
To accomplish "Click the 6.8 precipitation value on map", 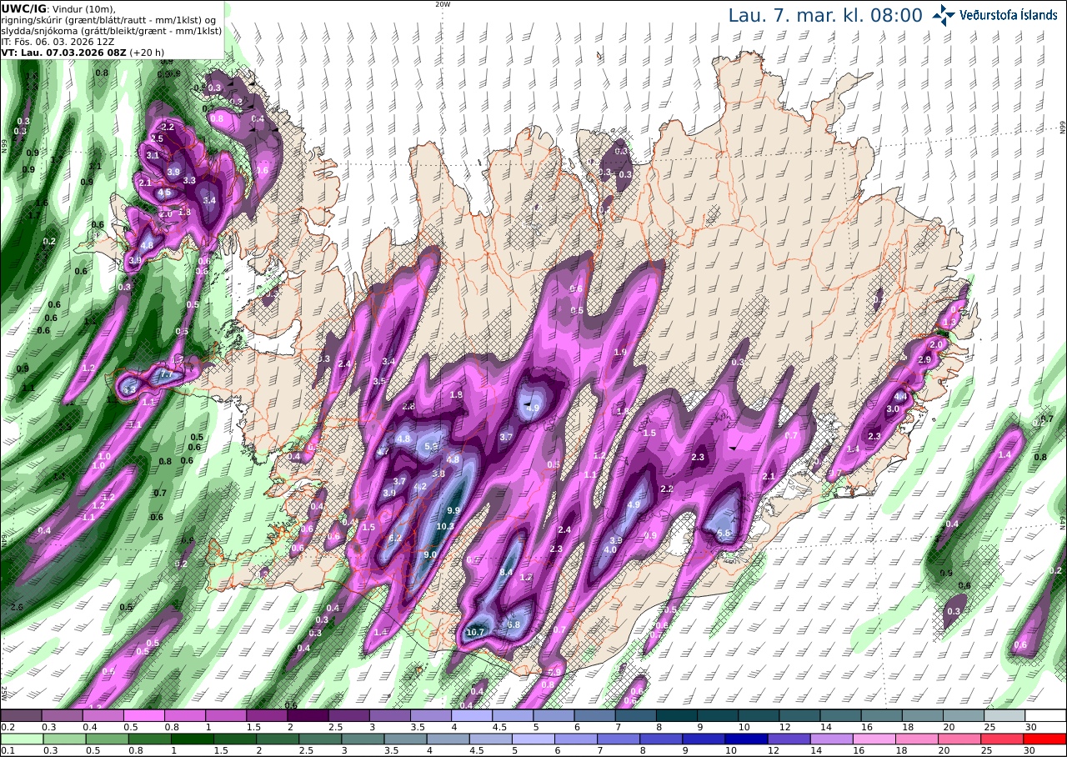I will [x=513, y=625].
